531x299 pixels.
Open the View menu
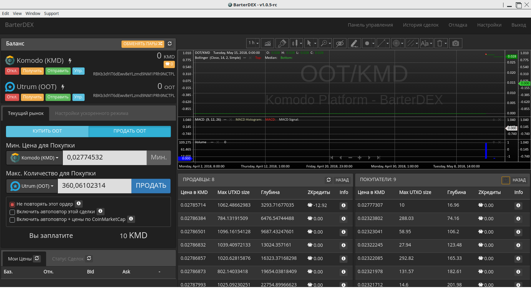click(x=17, y=13)
